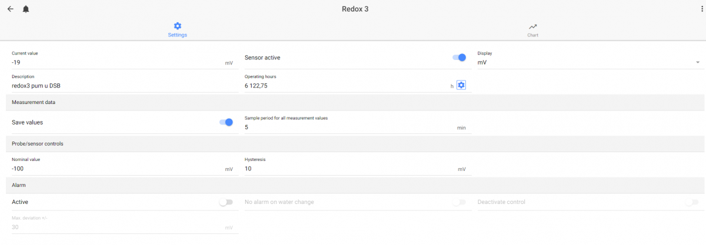Click the Chart trend line icon

532,26
